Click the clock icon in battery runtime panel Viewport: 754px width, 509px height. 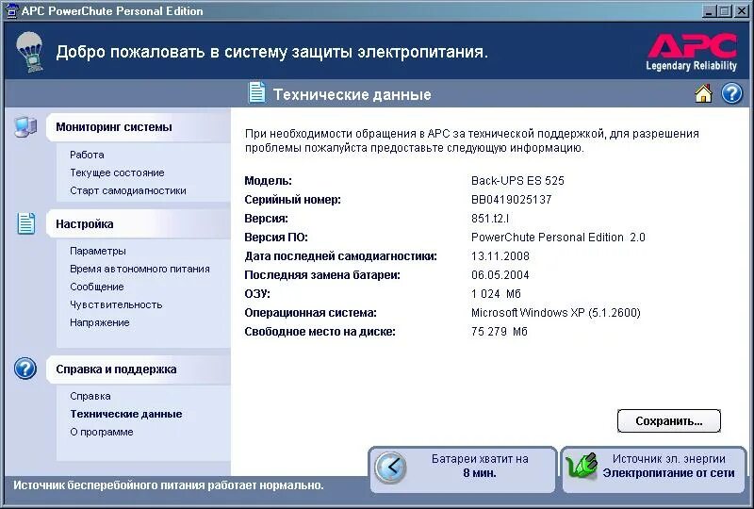pyautogui.click(x=390, y=468)
